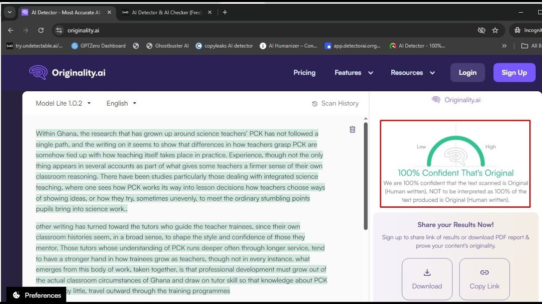Open AI Humanizer bookmark
Image resolution: width=542 pixels, height=304 pixels.
tap(289, 46)
